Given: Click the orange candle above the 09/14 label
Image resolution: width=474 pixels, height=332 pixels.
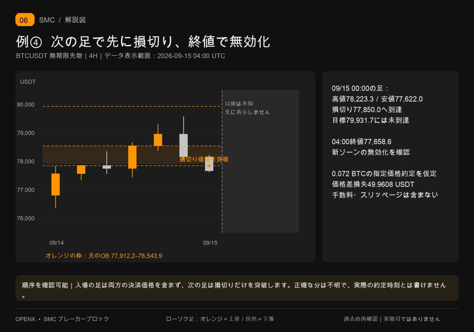Looking at the screenshot, I should tap(55, 185).
